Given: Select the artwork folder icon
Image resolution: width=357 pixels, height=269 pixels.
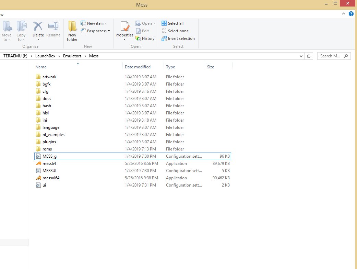Looking at the screenshot, I should coord(38,77).
